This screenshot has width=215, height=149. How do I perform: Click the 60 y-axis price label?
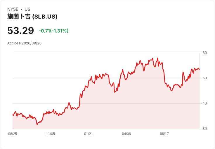204,53
